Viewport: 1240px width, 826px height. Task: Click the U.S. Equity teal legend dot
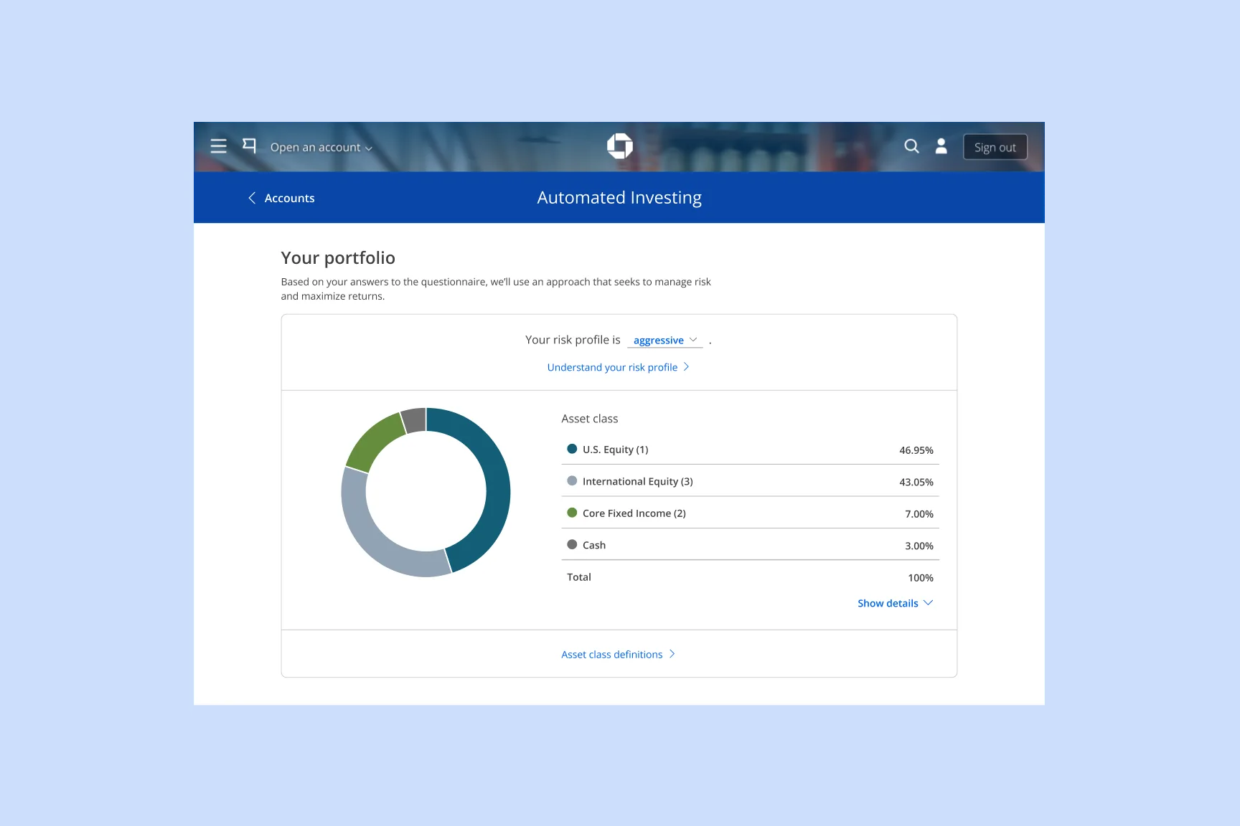572,449
